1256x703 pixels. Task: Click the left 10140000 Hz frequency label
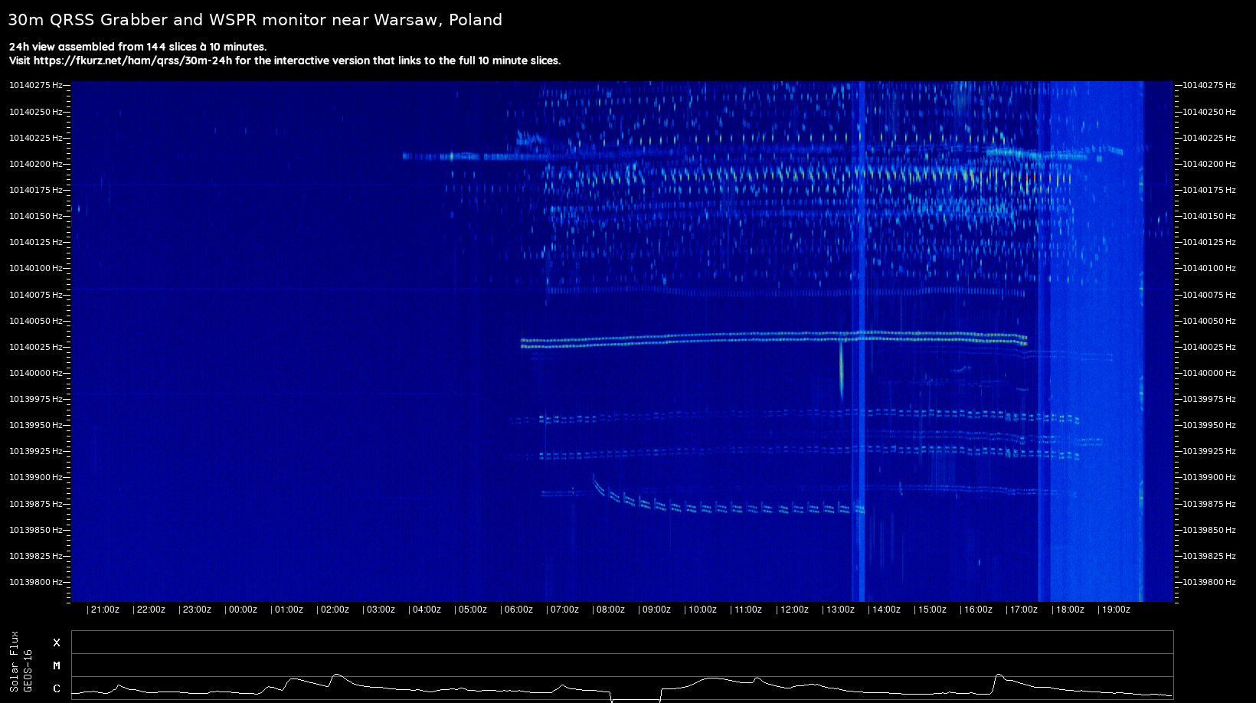(x=35, y=373)
